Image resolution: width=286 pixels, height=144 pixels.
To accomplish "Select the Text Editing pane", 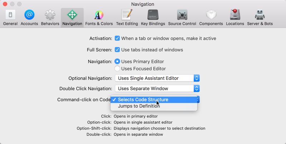I will click(127, 17).
